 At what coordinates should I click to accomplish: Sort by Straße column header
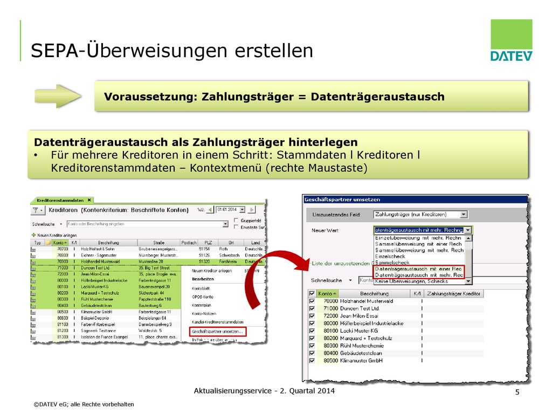159,243
